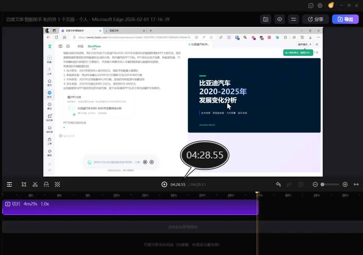This screenshot has height=255, width=363.
Task: Switch to 对话 tab in preview
Action: coord(80,46)
